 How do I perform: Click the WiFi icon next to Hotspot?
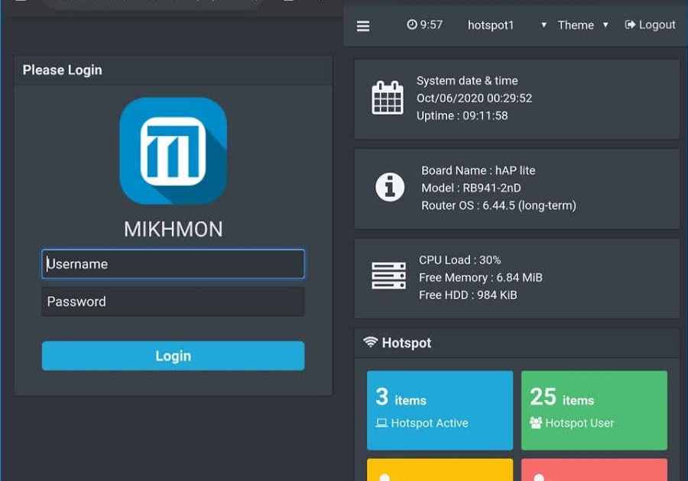[371, 342]
